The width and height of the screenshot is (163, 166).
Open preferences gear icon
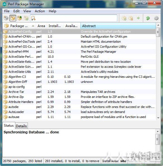click(x=156, y=18)
